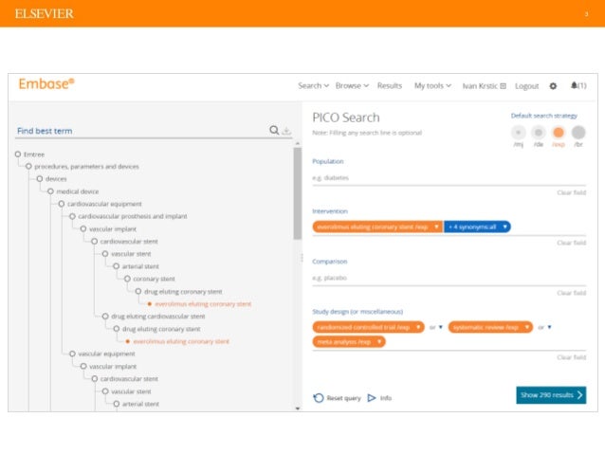Open dropdown on everolimus eluting coronary stent pill

tap(436, 227)
